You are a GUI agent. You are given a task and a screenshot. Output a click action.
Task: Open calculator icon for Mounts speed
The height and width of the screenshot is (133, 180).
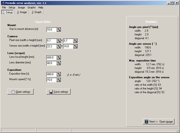coord(59,80)
